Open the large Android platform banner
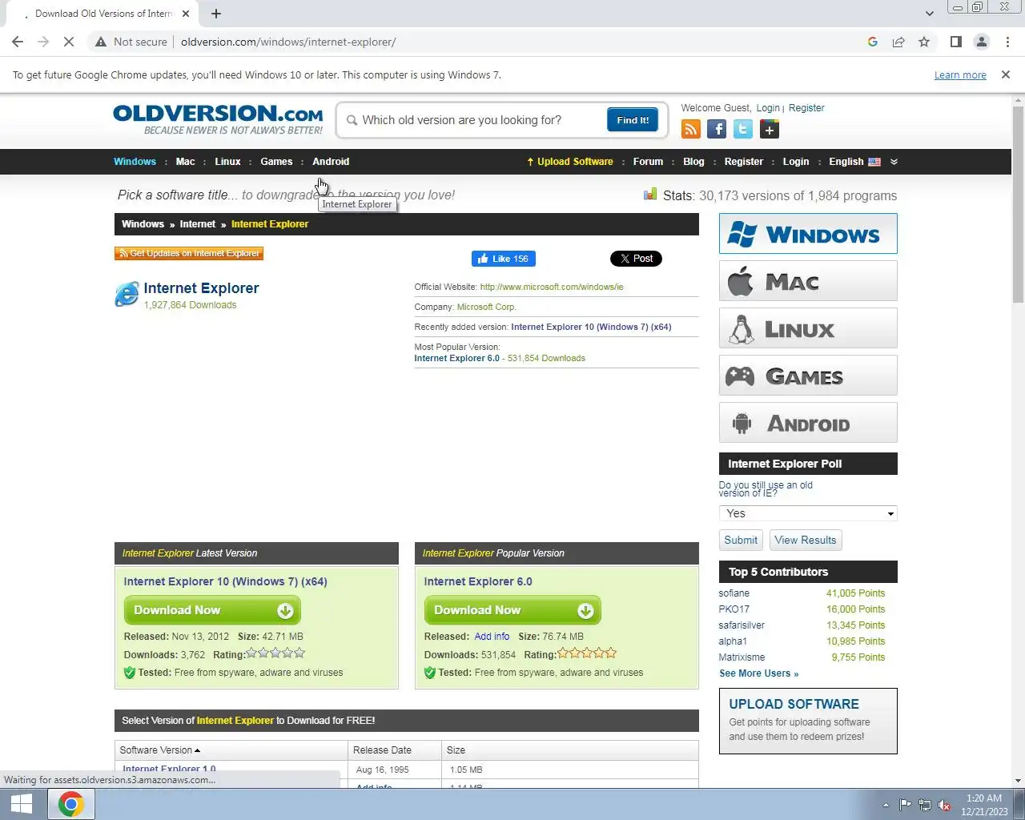Viewport: 1025px width, 820px height. (808, 423)
